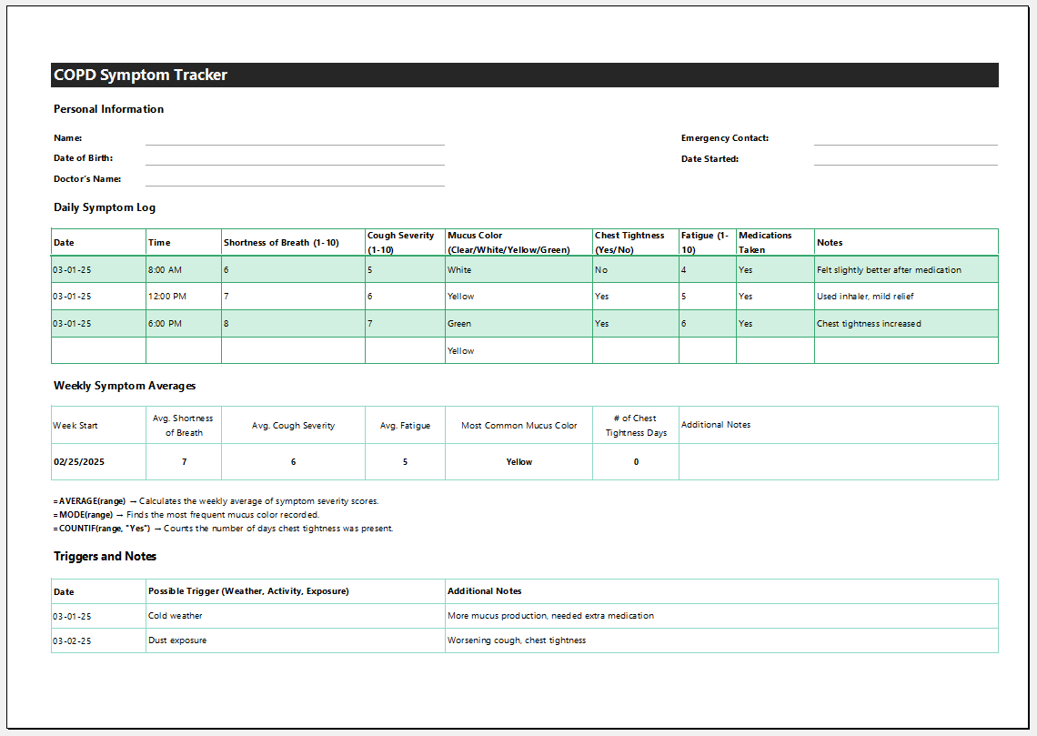Click the Avg. Cough Severity header
The width and height of the screenshot is (1037, 736).
293,425
